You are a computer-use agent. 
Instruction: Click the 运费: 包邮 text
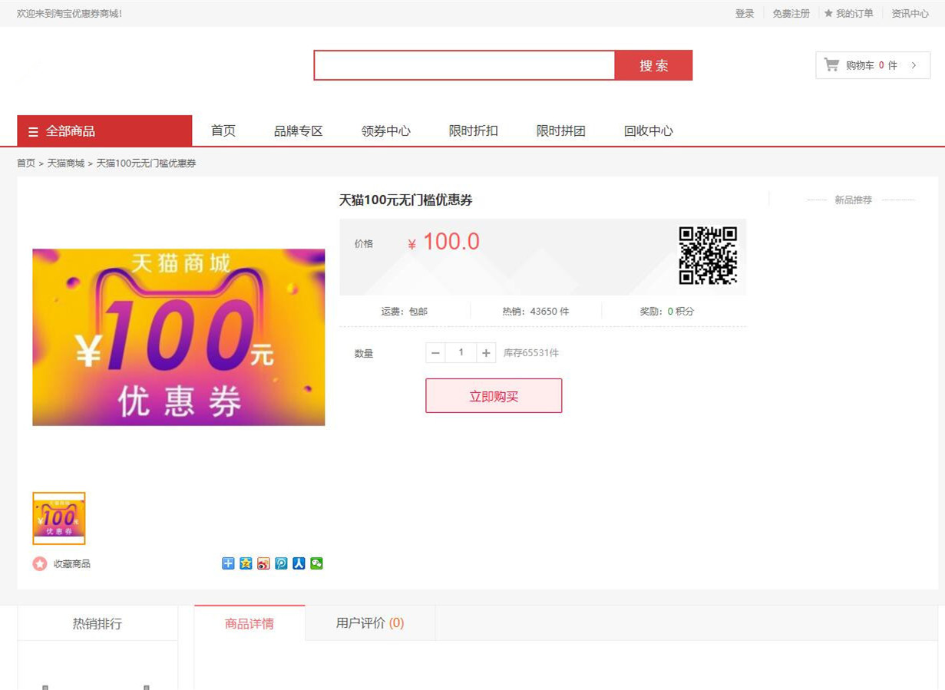pyautogui.click(x=405, y=311)
